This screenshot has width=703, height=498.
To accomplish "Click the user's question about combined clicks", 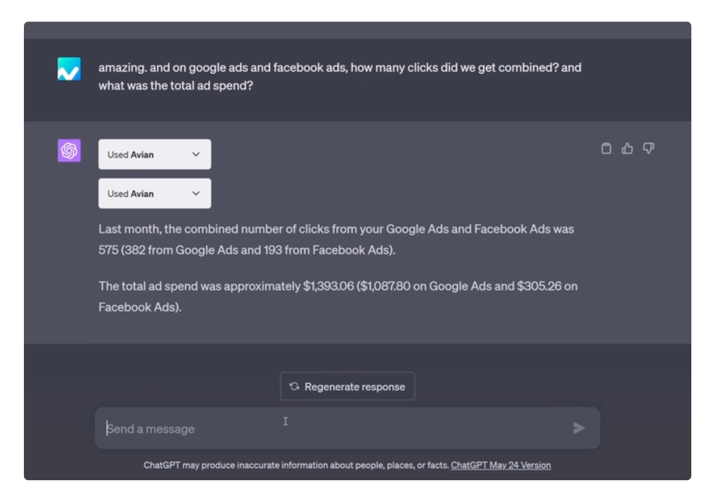I will (339, 77).
